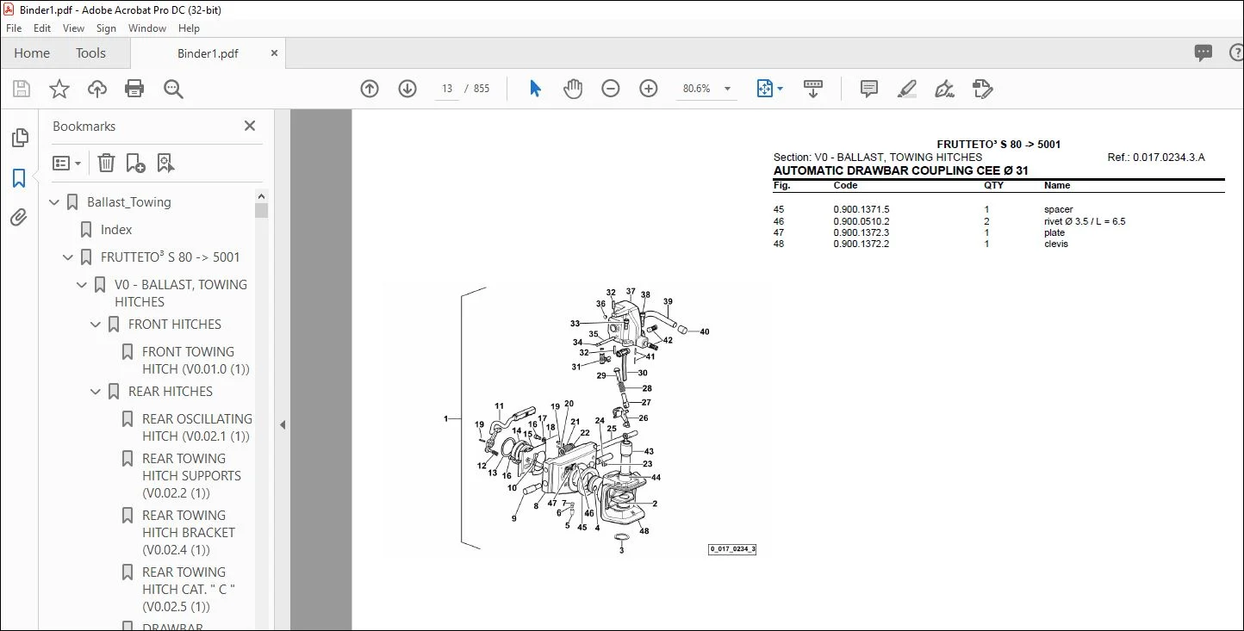This screenshot has height=631, width=1244.
Task: Click the part code 0.900.0510.2
Action: coord(861,221)
